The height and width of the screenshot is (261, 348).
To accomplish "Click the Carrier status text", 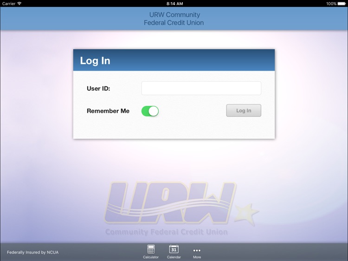I will coord(9,4).
